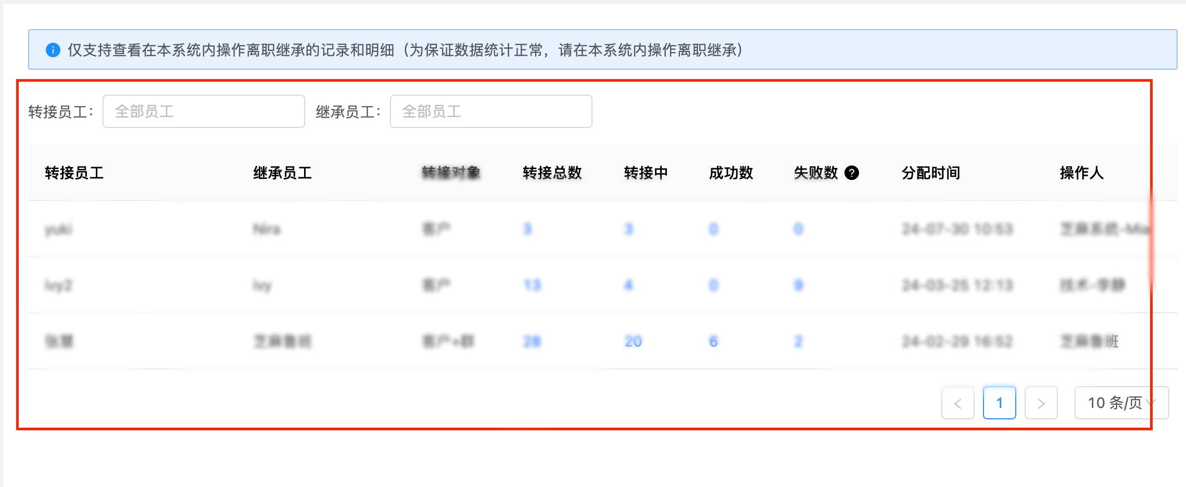Click the 转接对象 column header
Screen dimensions: 1186x487
(451, 173)
